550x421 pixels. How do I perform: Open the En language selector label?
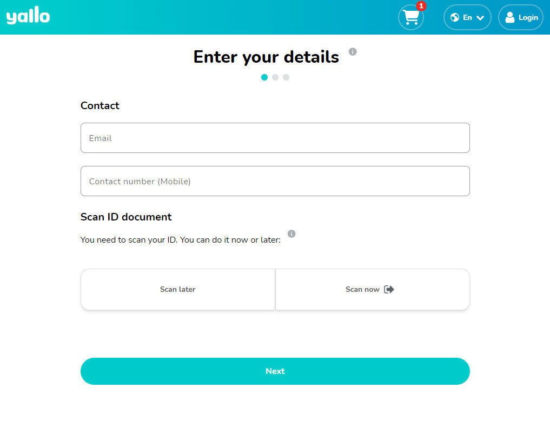(467, 17)
